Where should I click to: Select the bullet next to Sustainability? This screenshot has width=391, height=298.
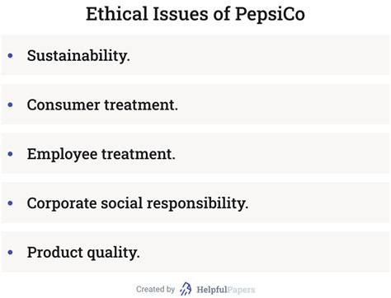point(11,56)
